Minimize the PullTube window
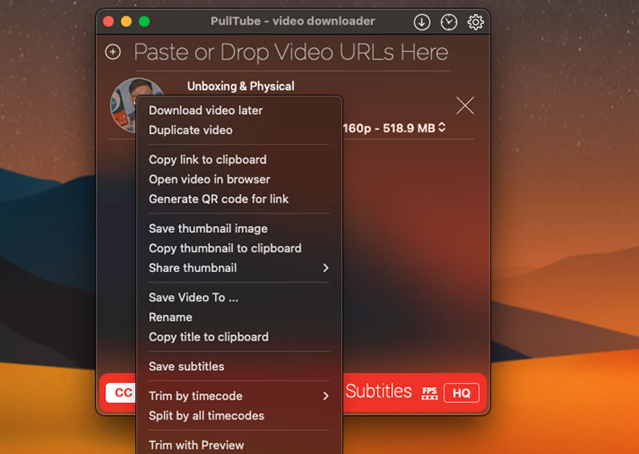The height and width of the screenshot is (454, 639). coord(126,22)
